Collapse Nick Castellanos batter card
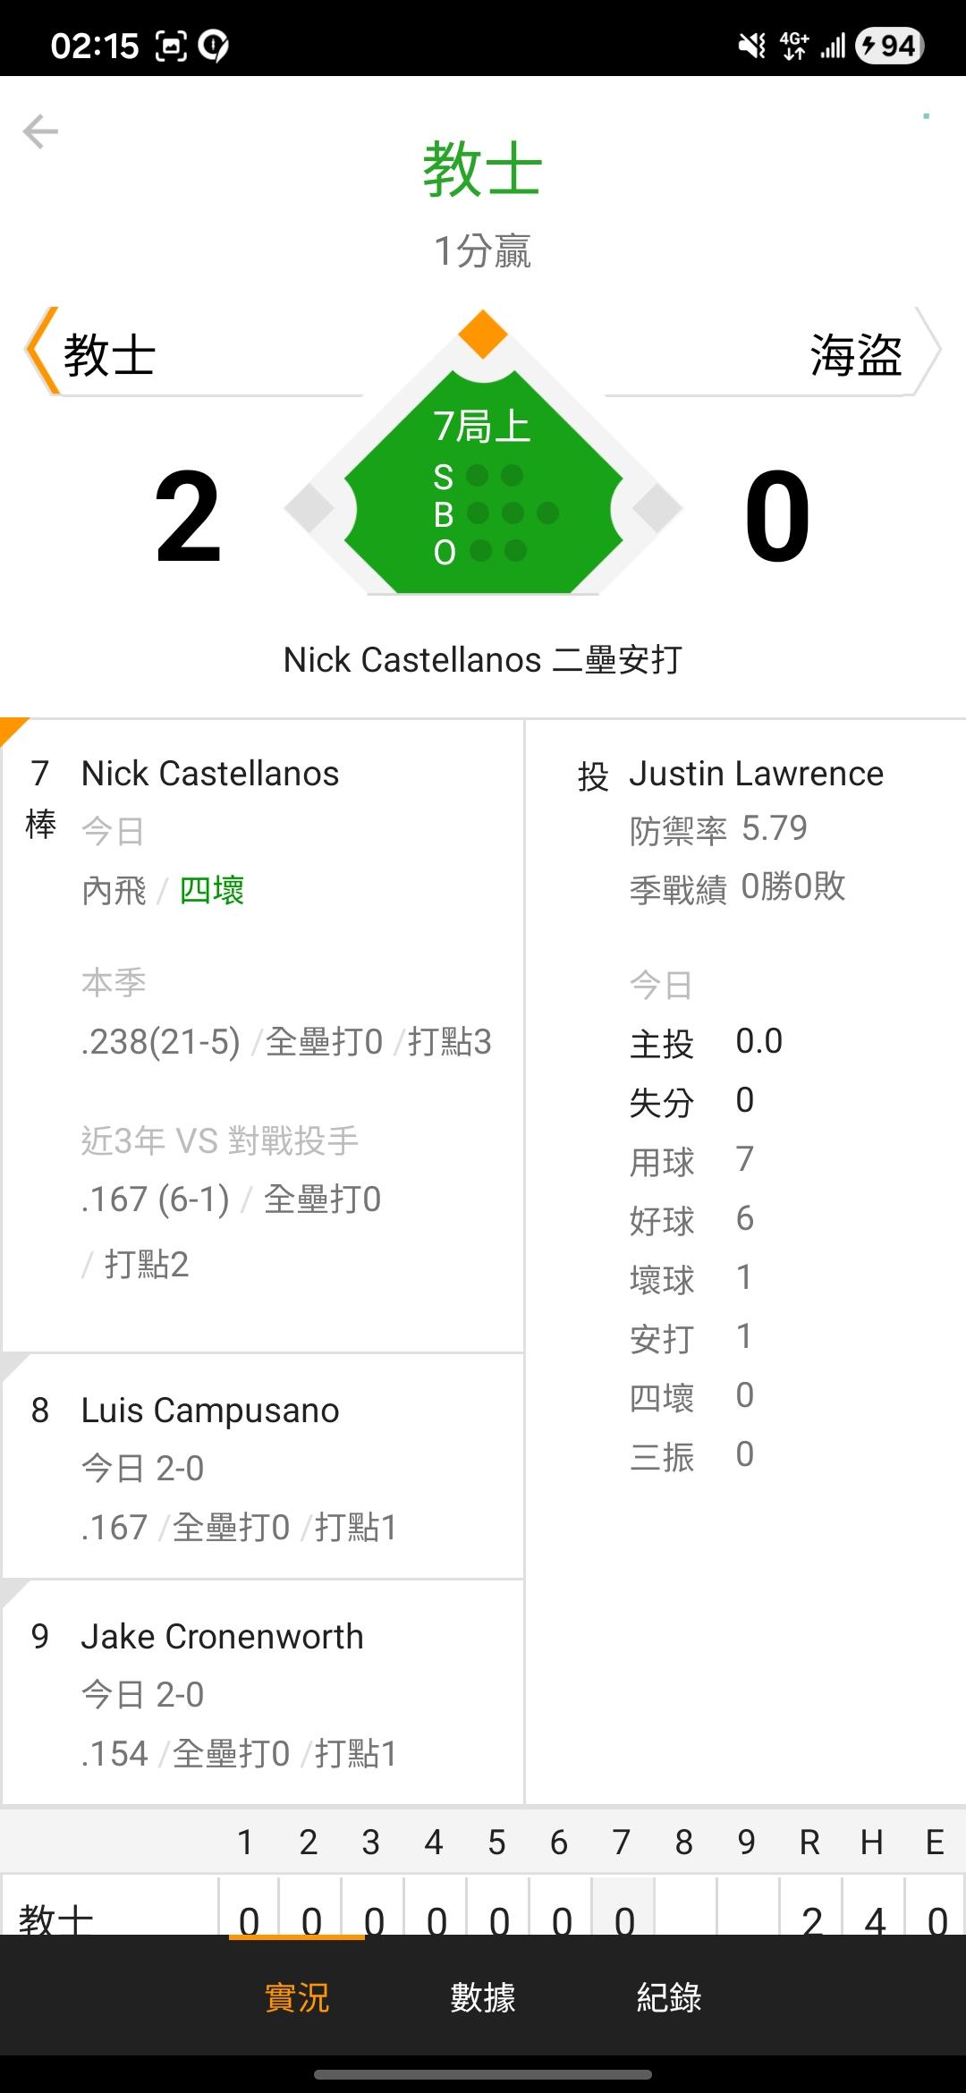The width and height of the screenshot is (966, 2093). tap(210, 774)
